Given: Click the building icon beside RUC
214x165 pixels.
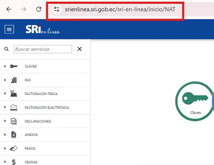Looking at the screenshot, I should click(14, 80).
